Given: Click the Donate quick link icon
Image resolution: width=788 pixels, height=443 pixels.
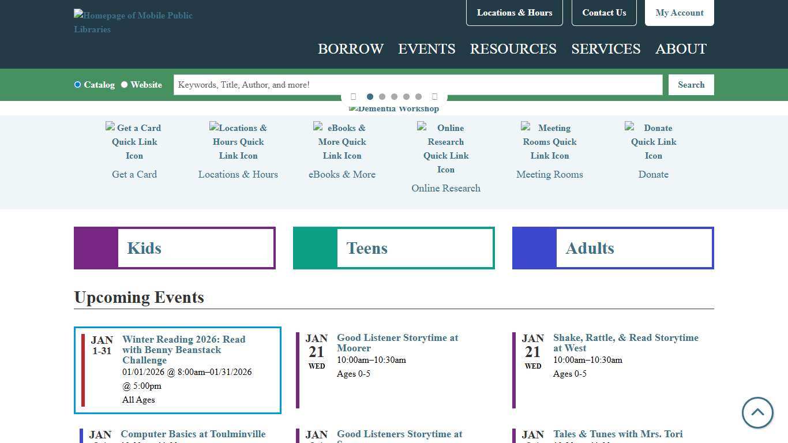Looking at the screenshot, I should click(653, 141).
